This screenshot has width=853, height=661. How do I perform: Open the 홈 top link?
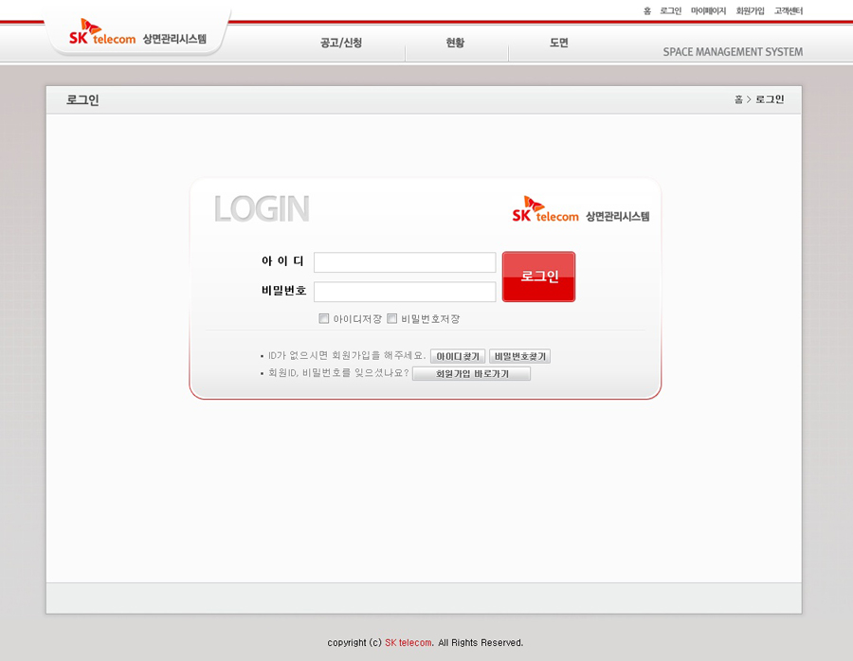[647, 10]
